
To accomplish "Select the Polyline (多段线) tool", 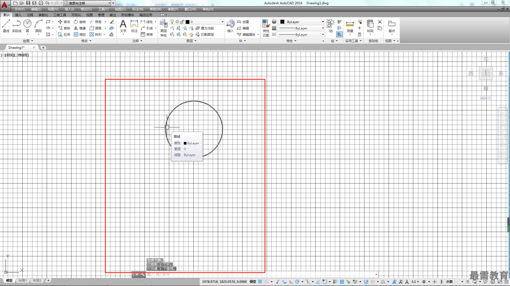I will pos(17,26).
